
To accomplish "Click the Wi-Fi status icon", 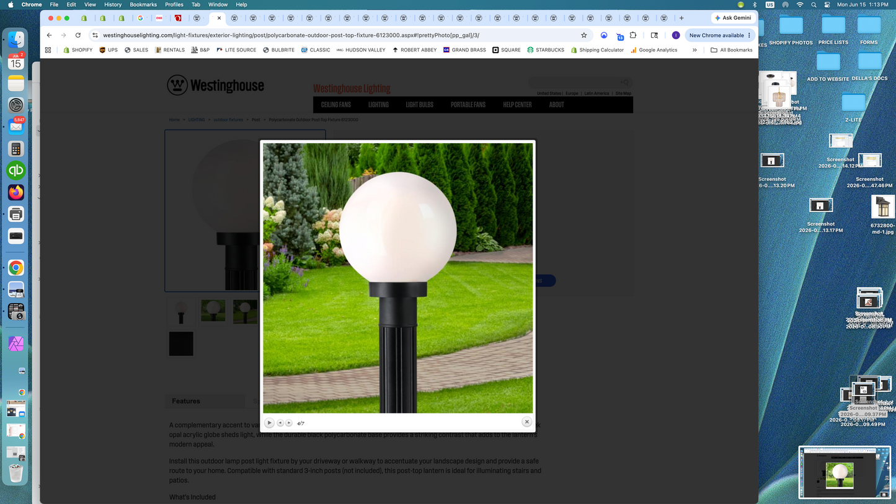I will [800, 4].
